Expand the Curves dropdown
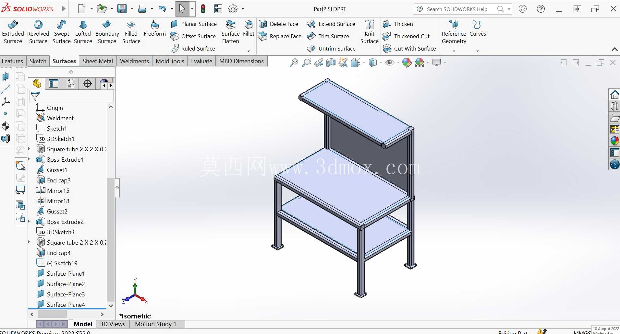 tap(478, 51)
